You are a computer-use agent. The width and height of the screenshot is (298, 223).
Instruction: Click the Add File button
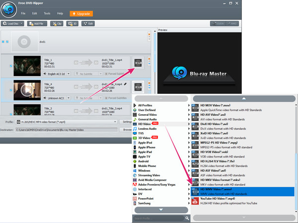[x=37, y=23]
